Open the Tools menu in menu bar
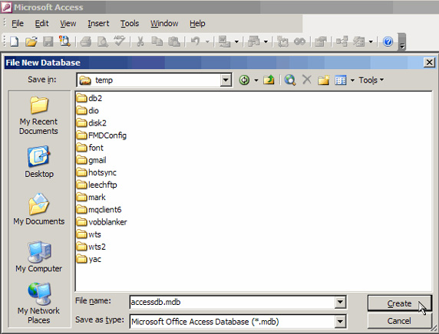The height and width of the screenshot is (334, 439). (130, 24)
